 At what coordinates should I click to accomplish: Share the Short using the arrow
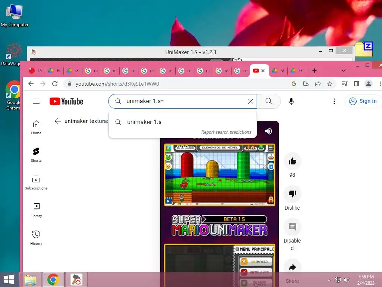click(292, 267)
